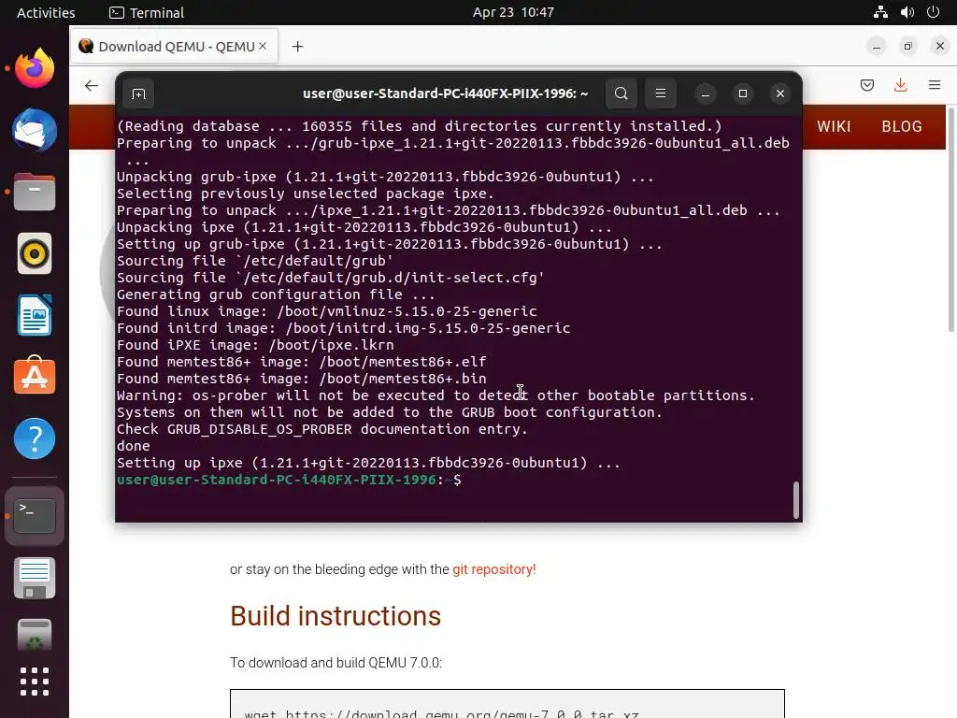Screen dimensions: 957x718
Task: Click 'Check GRUB_DISABLE_OS_PROBER documentation entry.' line
Action: pyautogui.click(x=322, y=429)
